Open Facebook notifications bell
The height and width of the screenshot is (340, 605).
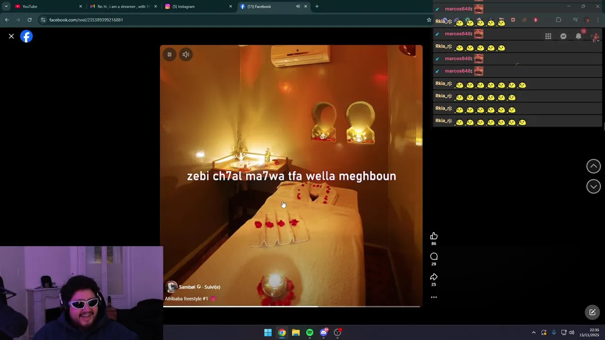pyautogui.click(x=579, y=36)
